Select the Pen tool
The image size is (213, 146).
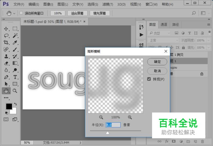pos(6,77)
